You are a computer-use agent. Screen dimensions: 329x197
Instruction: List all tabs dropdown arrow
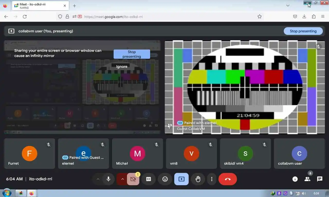(288, 6)
